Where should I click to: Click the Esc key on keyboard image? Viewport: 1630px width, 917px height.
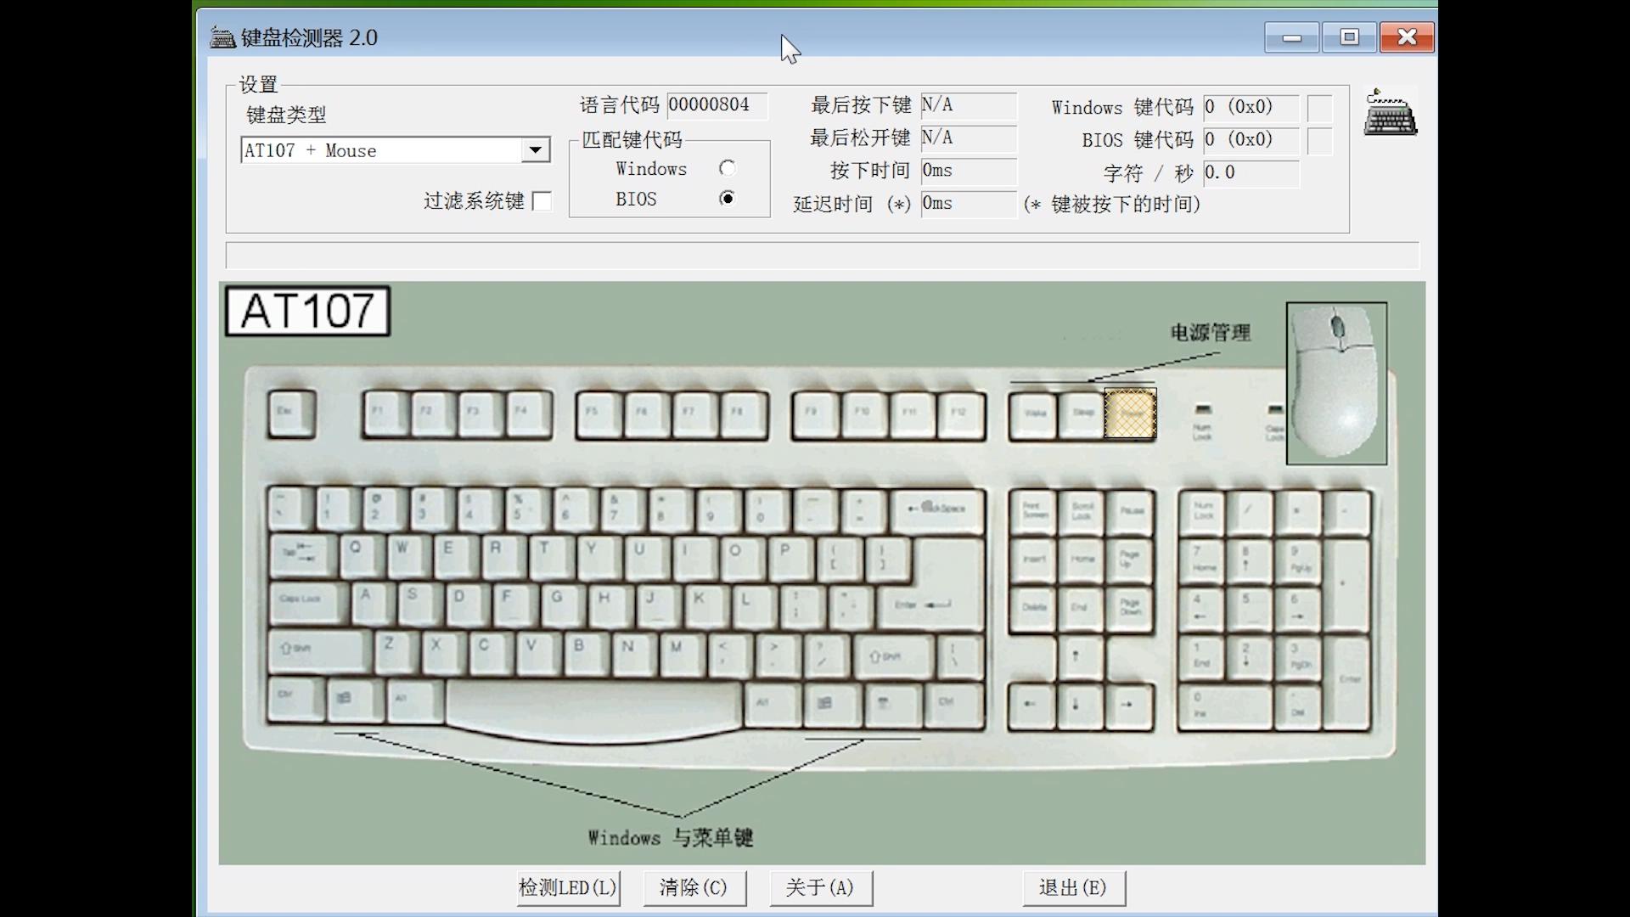(291, 413)
